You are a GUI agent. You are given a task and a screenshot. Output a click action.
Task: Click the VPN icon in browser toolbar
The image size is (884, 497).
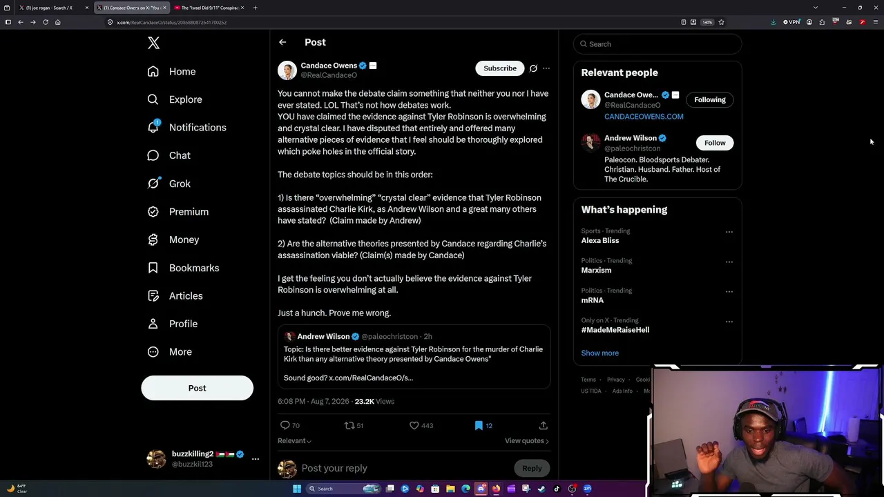click(791, 22)
